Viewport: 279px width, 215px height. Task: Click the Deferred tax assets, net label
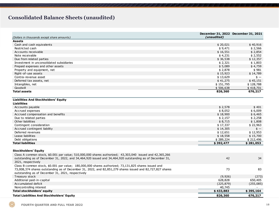coord(31,81)
